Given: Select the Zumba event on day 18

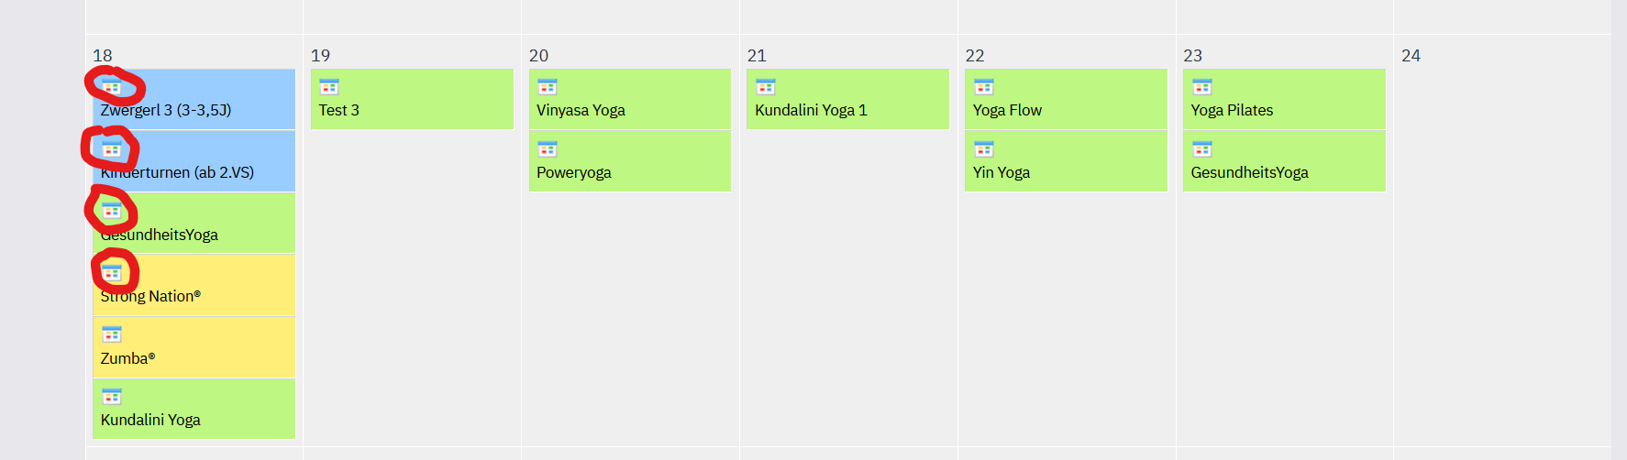Looking at the screenshot, I should 127,358.
